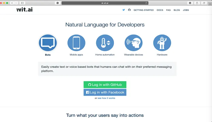Open the Jobs menu item

point(186,10)
